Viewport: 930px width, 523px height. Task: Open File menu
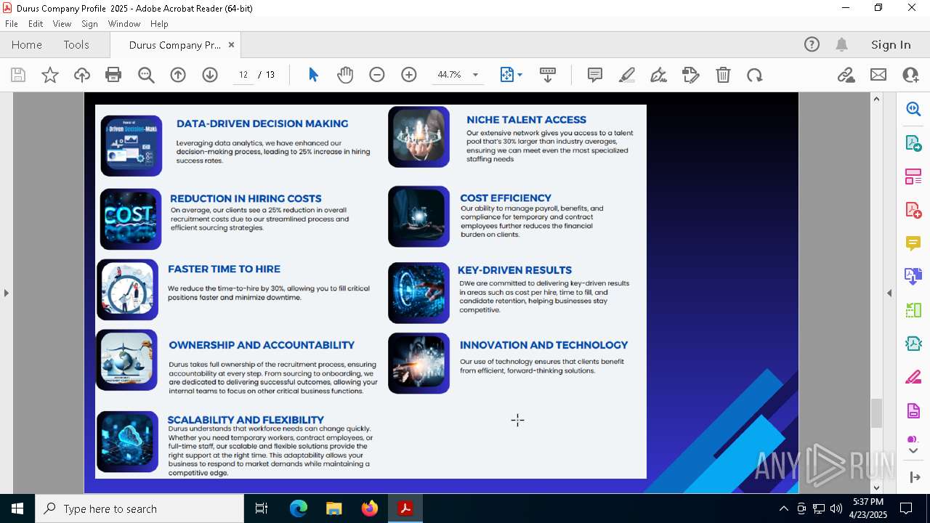12,24
